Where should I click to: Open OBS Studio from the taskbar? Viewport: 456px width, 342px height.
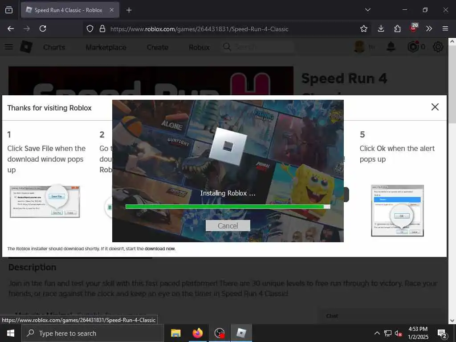[x=219, y=333]
